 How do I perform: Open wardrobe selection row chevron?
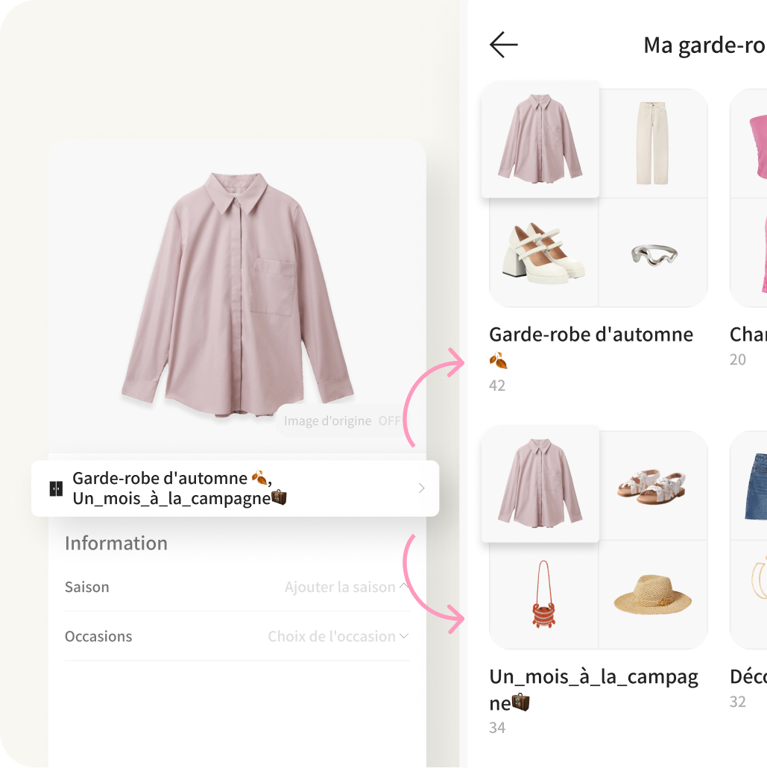[x=421, y=488]
